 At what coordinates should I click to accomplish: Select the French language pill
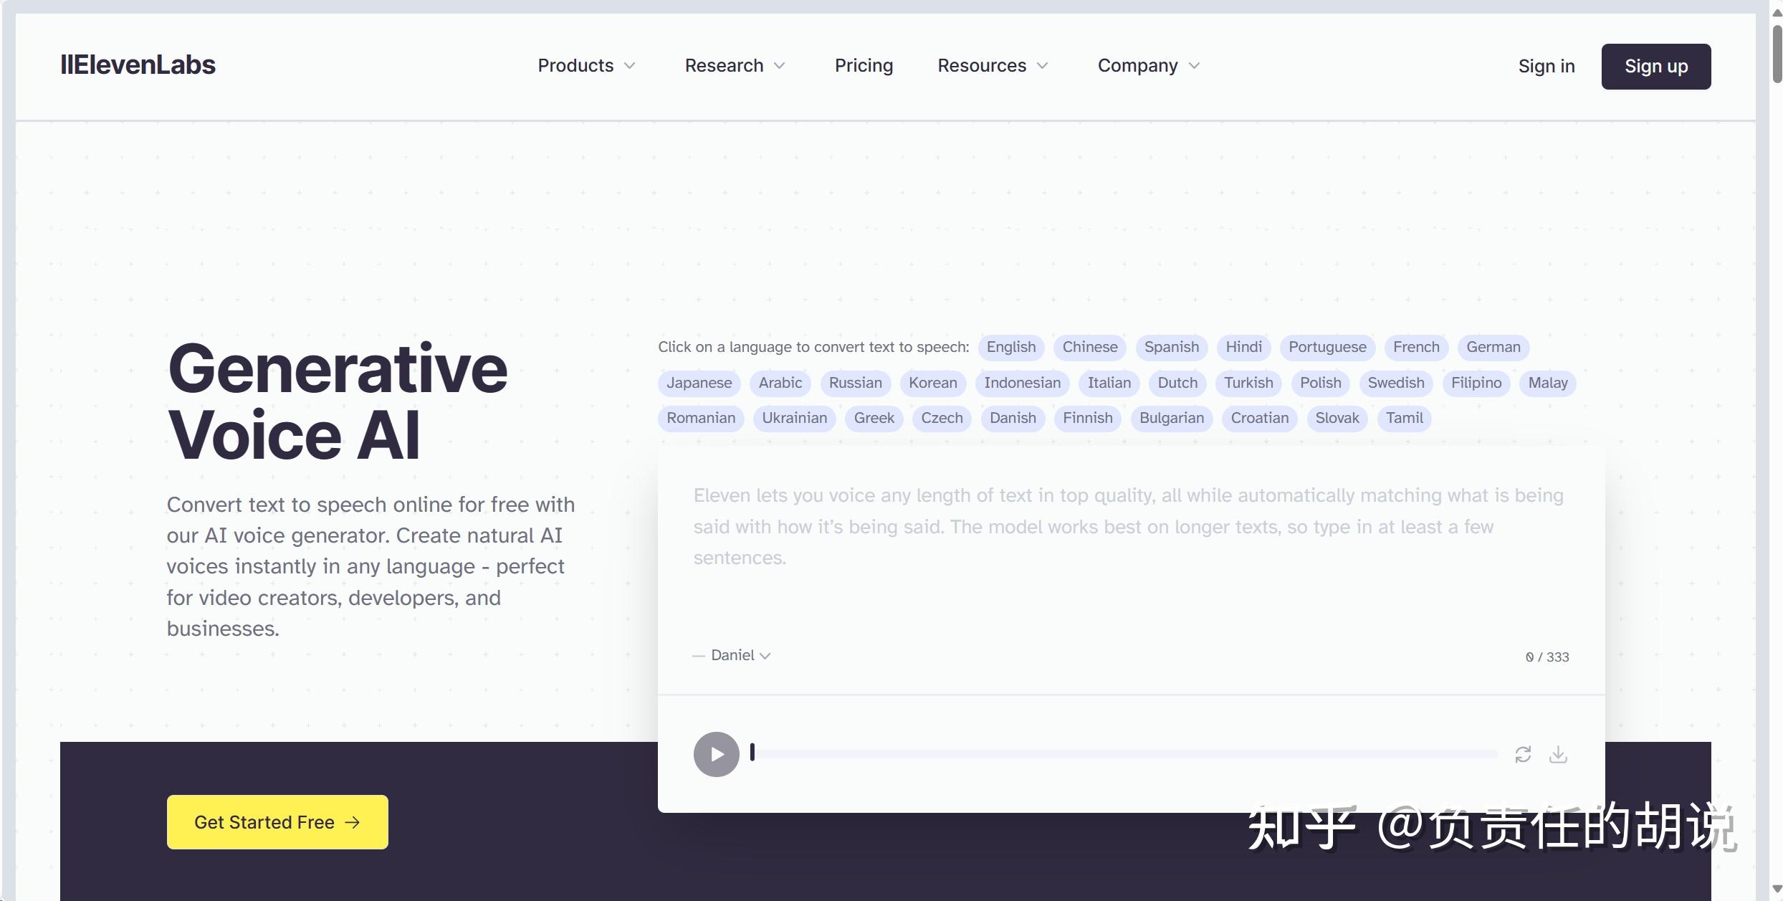coord(1415,347)
